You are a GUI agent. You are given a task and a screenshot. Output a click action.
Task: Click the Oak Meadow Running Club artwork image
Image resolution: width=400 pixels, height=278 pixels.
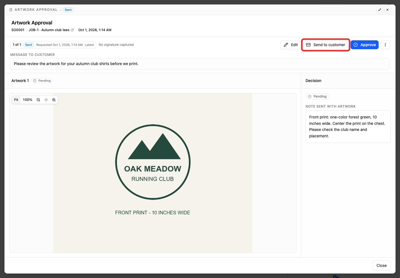(x=153, y=173)
